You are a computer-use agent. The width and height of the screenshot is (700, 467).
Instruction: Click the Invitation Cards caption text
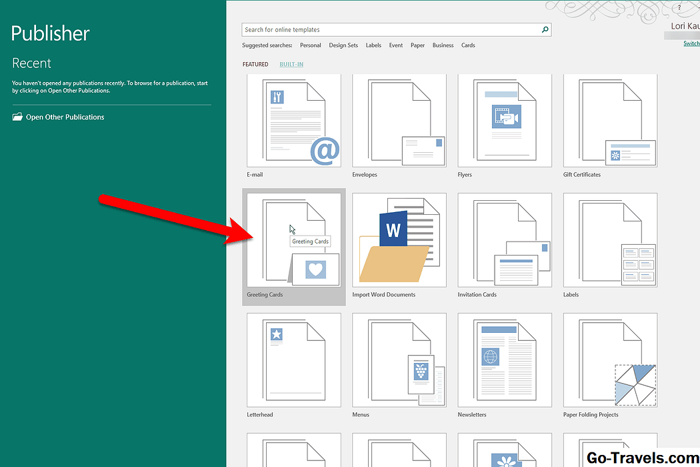point(477,294)
